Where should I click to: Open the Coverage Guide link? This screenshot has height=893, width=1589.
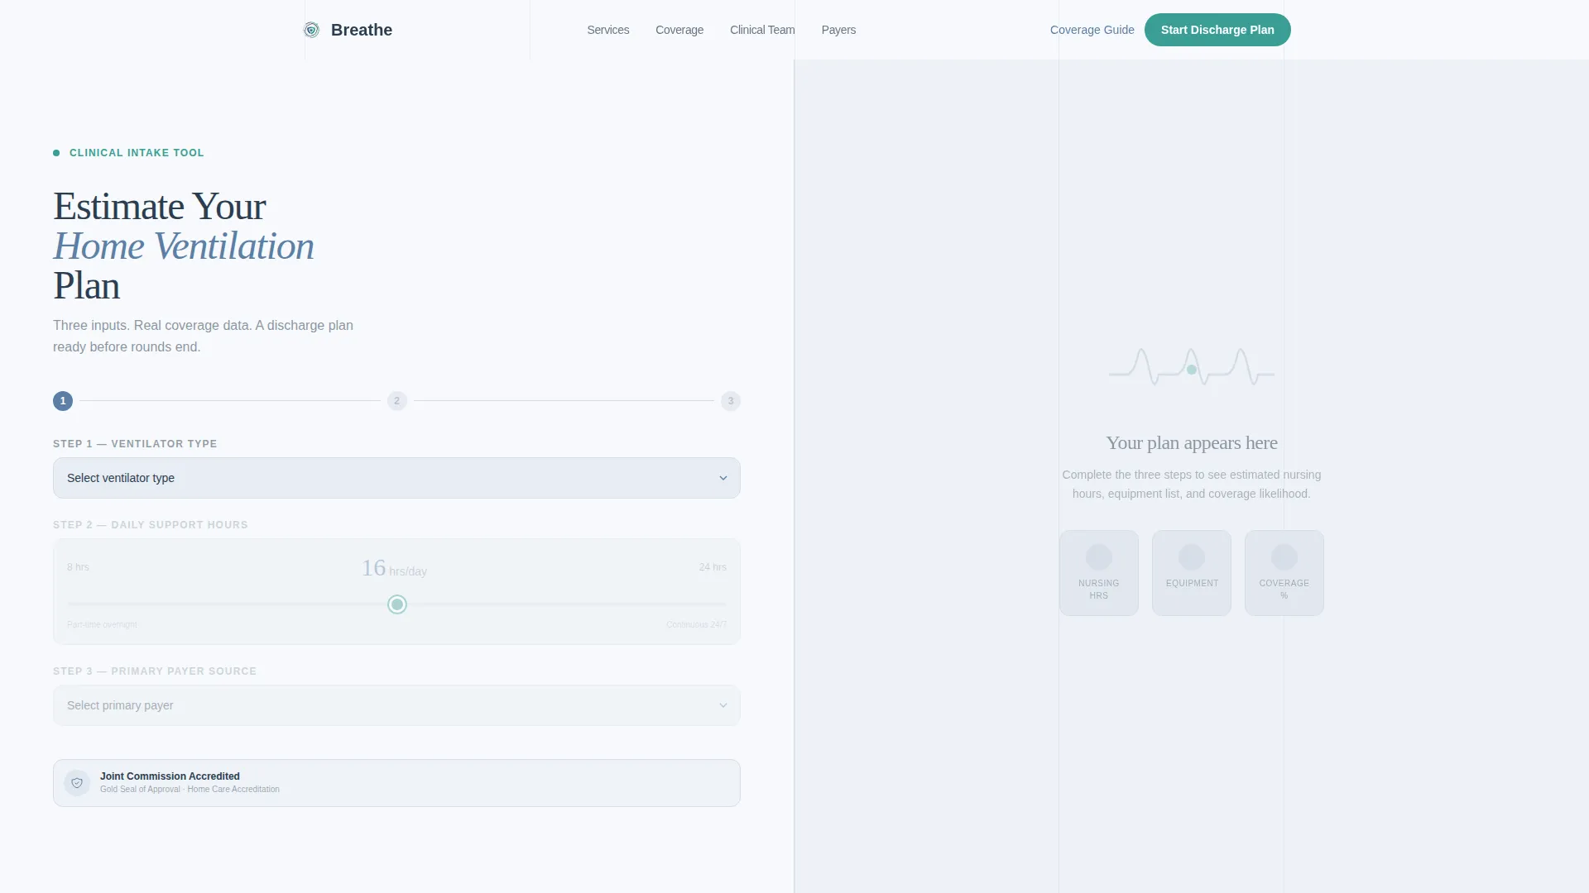click(x=1092, y=30)
